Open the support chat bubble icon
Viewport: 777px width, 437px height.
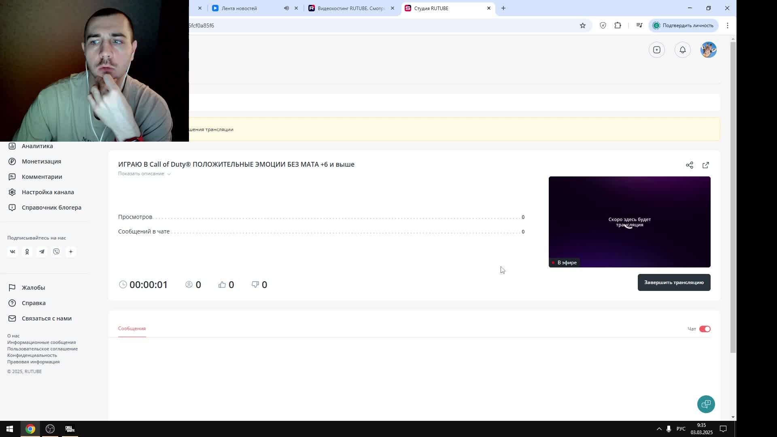tap(706, 404)
